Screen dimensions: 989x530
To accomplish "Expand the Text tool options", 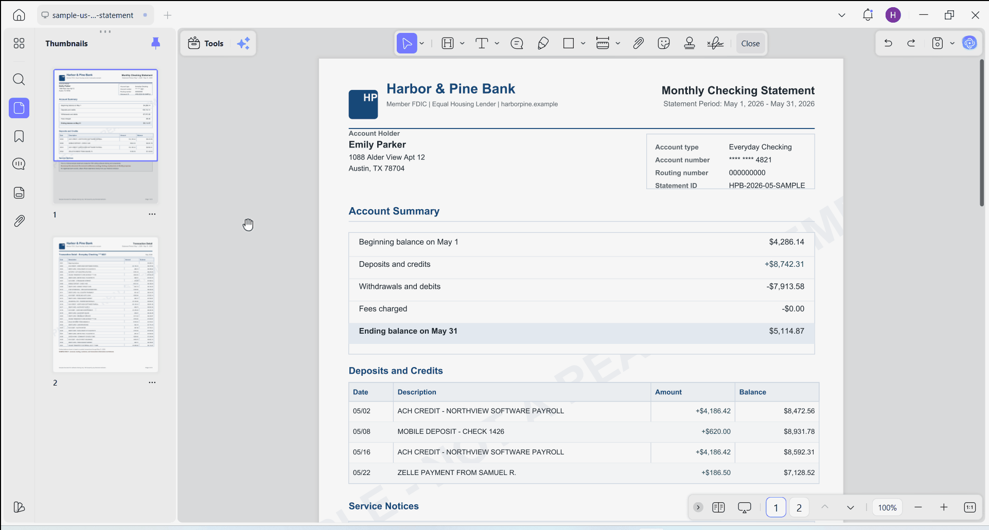I will [x=497, y=43].
